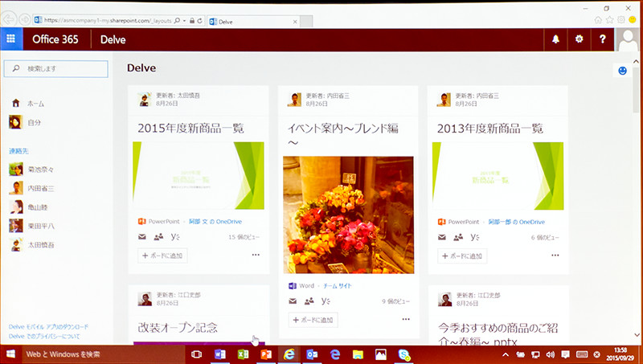Viewport: 643px width, 364px height.
Task: Click the browser back button
Action: [x=9, y=19]
